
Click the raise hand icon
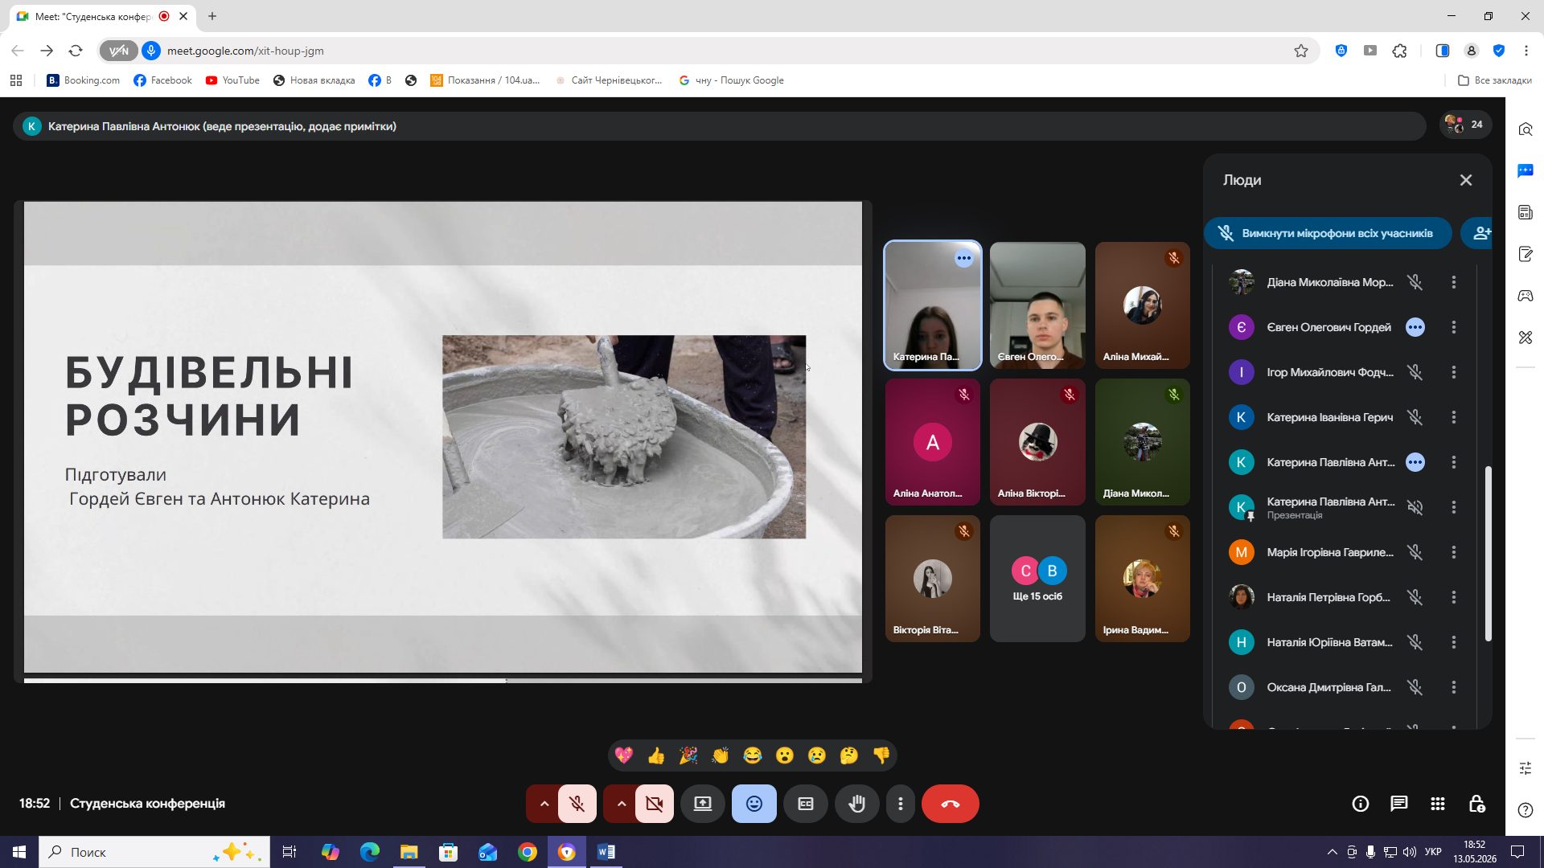click(856, 804)
